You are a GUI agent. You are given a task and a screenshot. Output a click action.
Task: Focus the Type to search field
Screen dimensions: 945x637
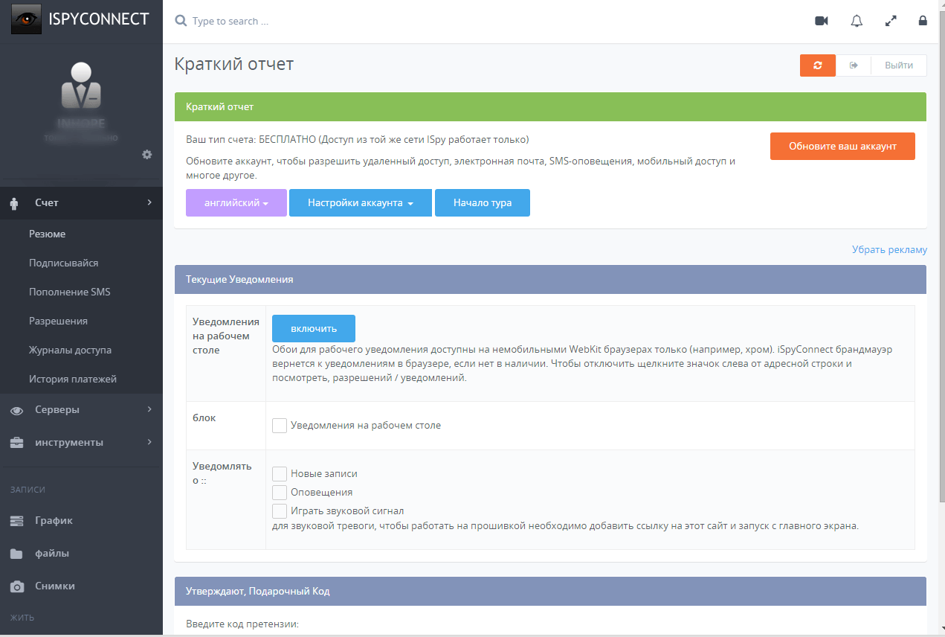point(297,22)
